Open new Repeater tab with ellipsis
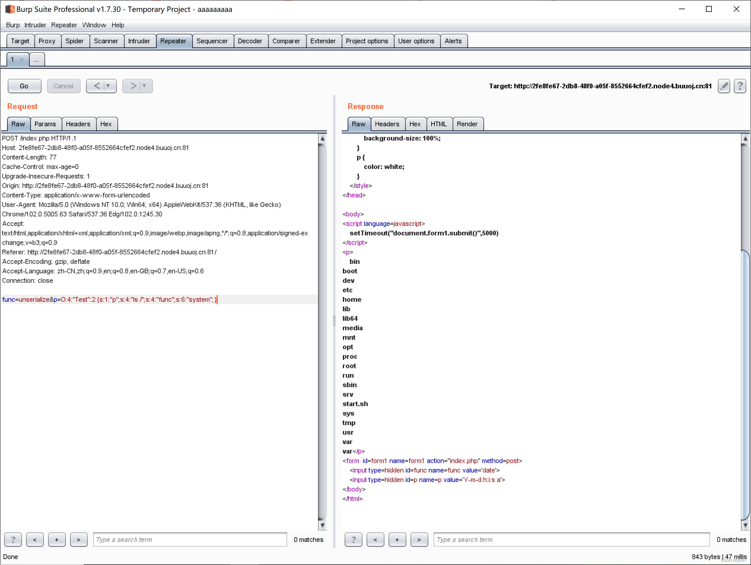The image size is (751, 565). pyautogui.click(x=37, y=60)
